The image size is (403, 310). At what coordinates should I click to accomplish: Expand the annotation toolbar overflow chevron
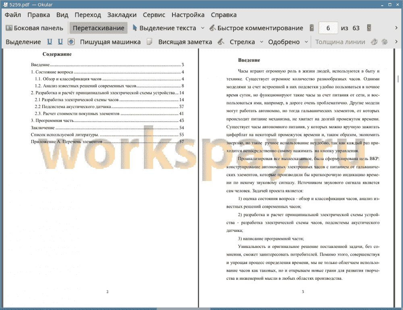coord(396,42)
